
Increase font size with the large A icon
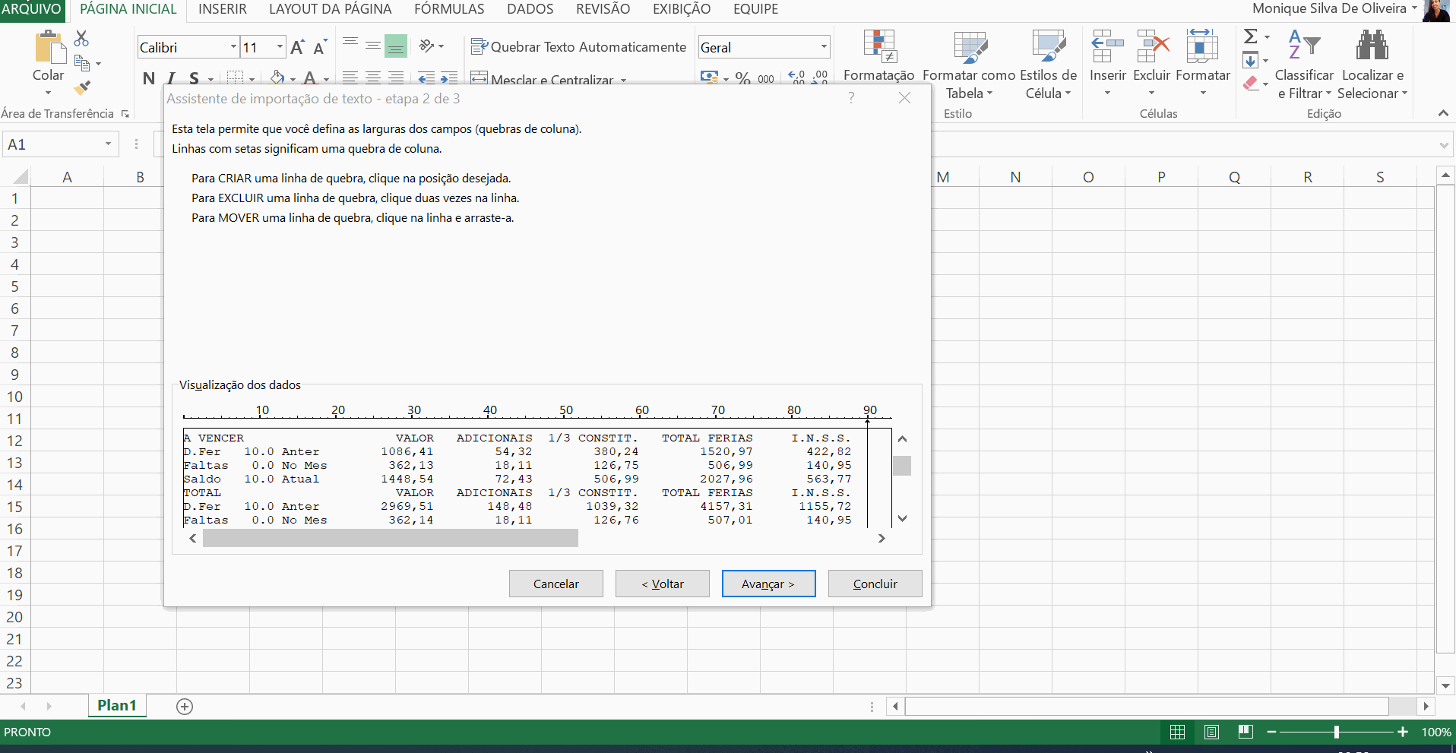[x=297, y=47]
